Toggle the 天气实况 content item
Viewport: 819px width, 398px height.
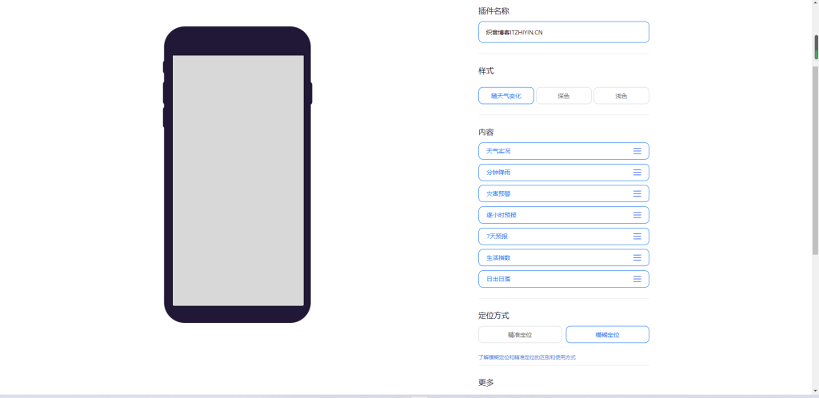coord(564,151)
